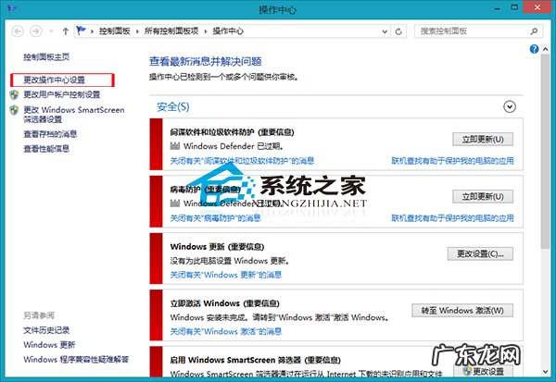556x382 pixels.
Task: Click 所有控制面板项 breadcrumb segment
Action: click(171, 31)
